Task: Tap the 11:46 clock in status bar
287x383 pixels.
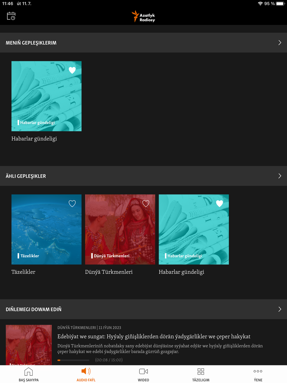Action: tap(8, 4)
